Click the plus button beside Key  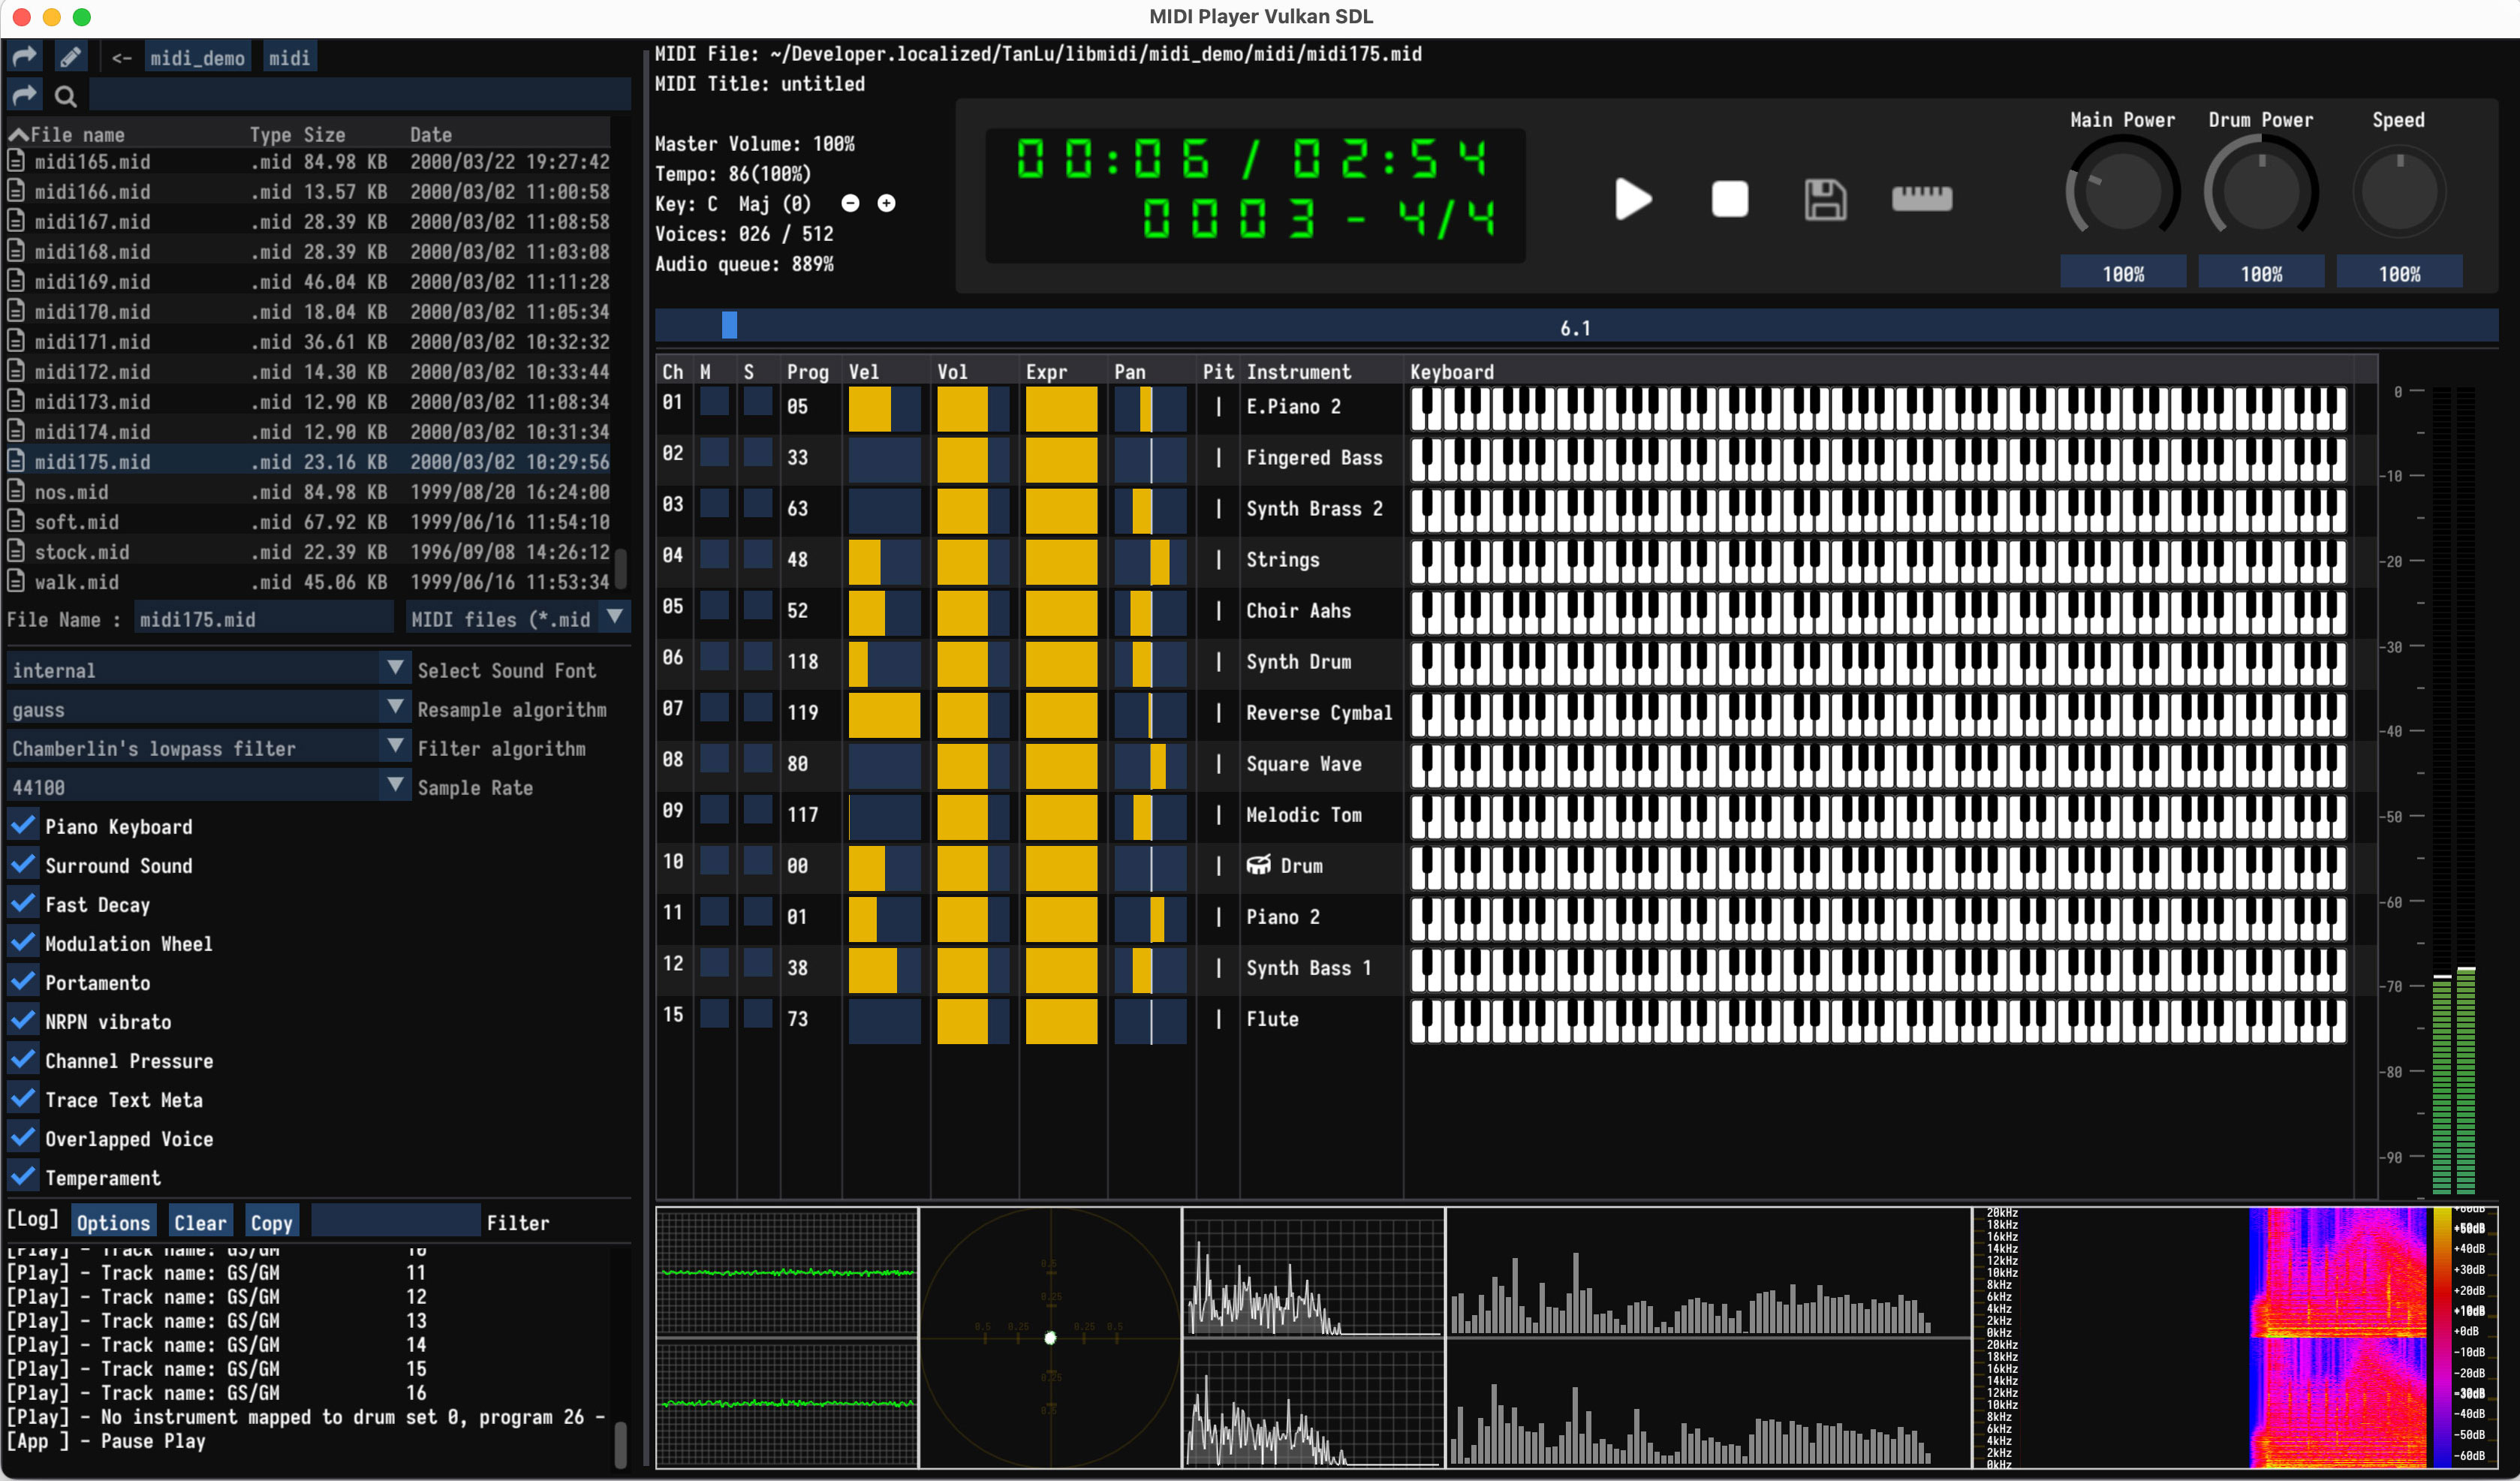click(886, 203)
